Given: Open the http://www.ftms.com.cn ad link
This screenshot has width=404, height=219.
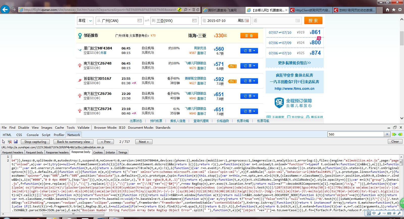Looking at the screenshot, I should [x=294, y=89].
